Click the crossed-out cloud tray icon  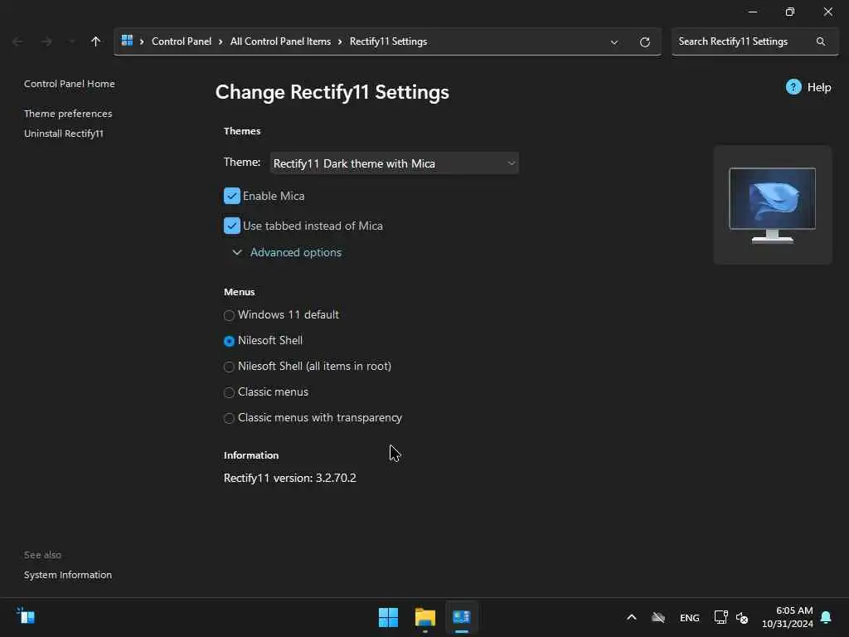coord(657,617)
